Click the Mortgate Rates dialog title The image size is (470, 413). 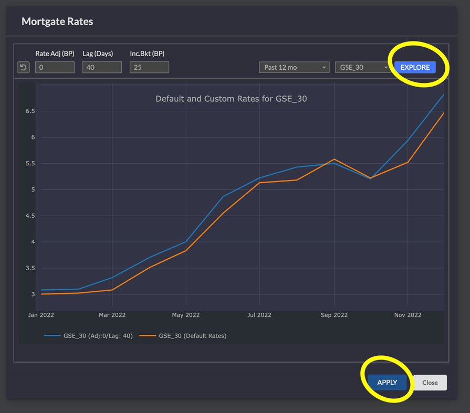coord(57,22)
